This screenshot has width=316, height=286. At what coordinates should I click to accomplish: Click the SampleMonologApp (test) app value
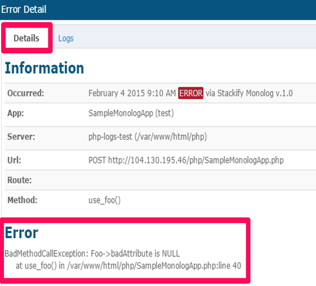coord(131,113)
